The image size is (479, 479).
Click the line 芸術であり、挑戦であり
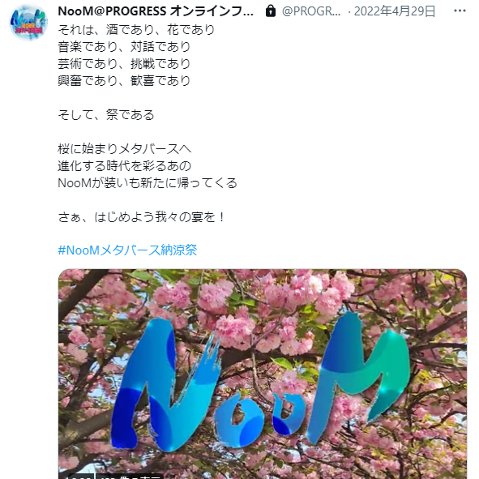pos(124,64)
